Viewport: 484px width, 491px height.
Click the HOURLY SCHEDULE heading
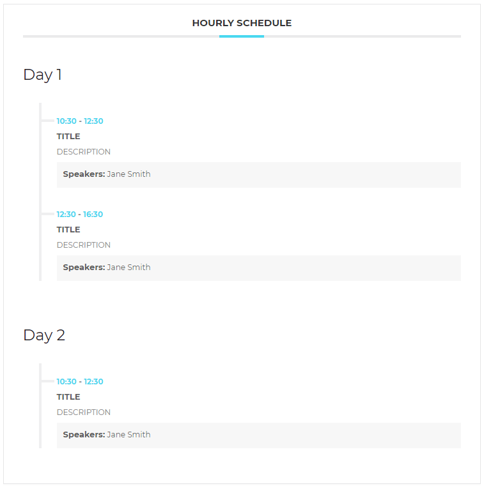coord(242,23)
